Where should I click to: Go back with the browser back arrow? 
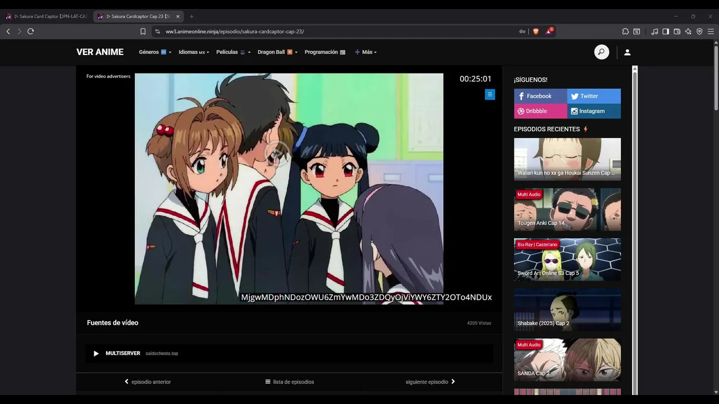[x=8, y=31]
